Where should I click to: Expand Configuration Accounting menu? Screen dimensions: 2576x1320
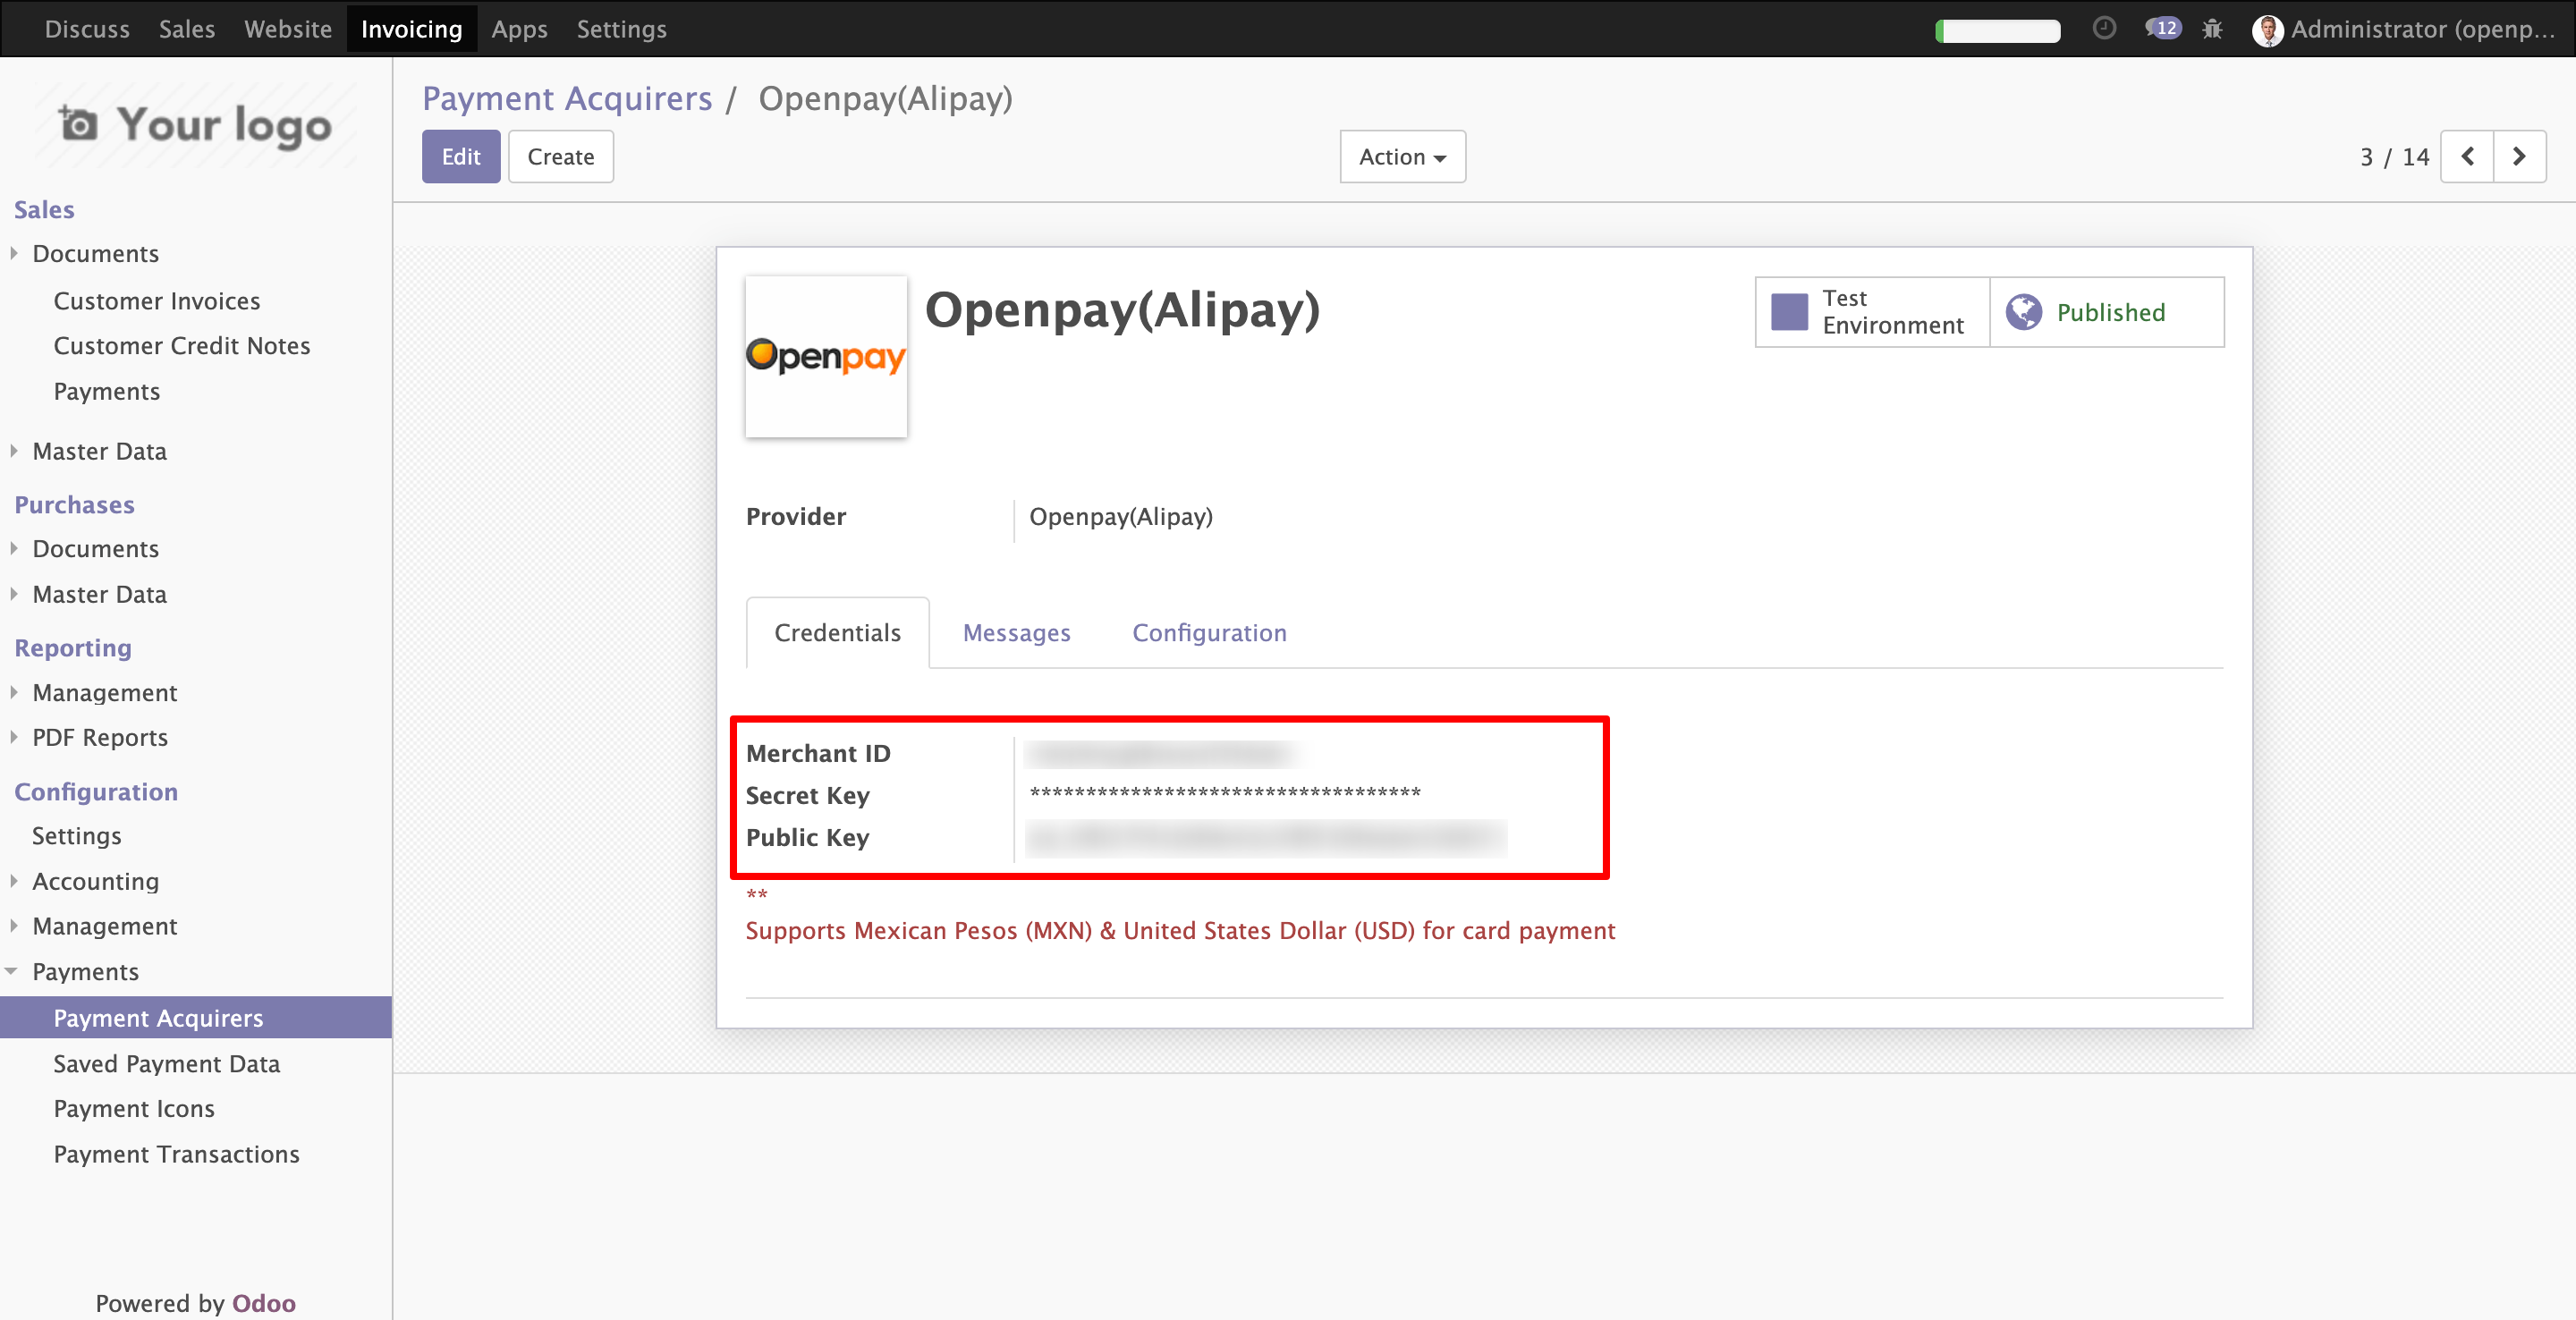click(95, 881)
